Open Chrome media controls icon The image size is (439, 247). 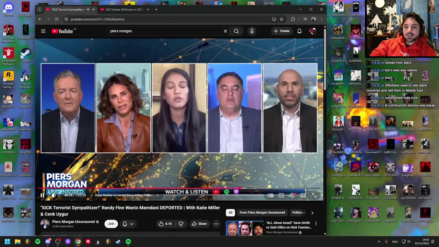click(305, 19)
